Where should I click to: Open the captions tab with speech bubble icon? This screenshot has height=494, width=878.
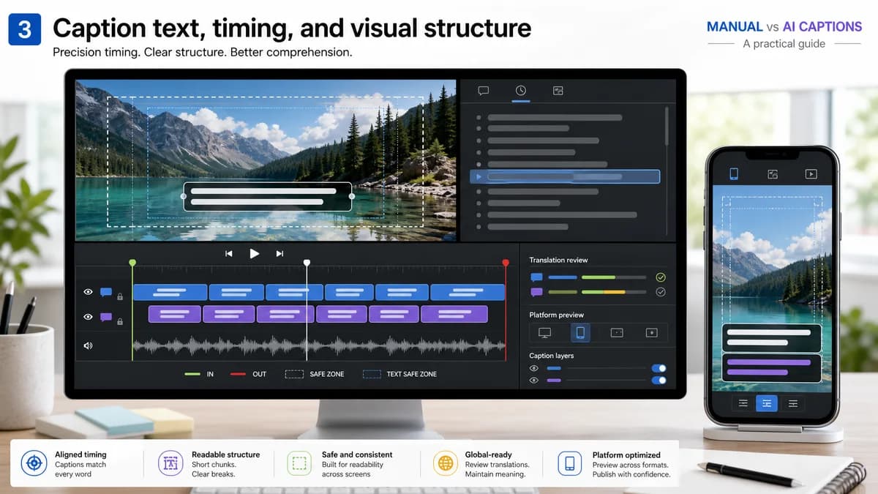[483, 91]
